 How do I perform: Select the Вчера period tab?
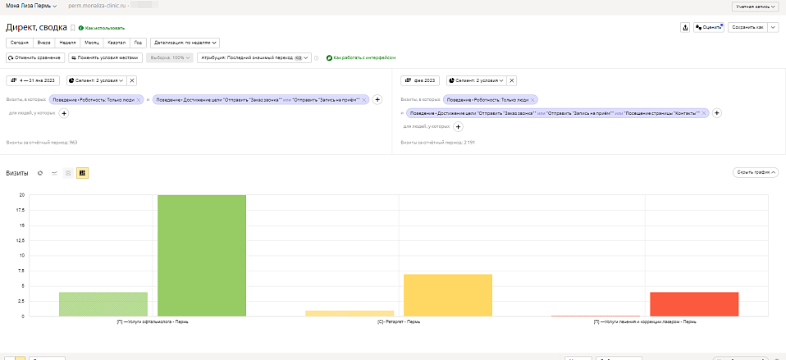coord(43,43)
